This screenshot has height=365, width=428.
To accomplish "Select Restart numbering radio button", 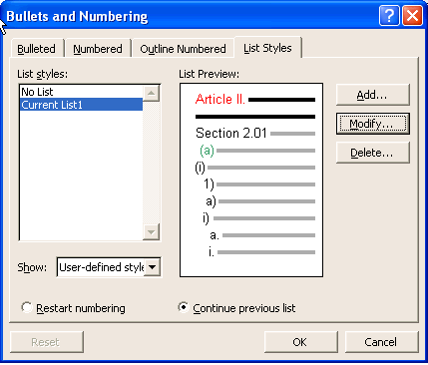I will click(x=27, y=307).
